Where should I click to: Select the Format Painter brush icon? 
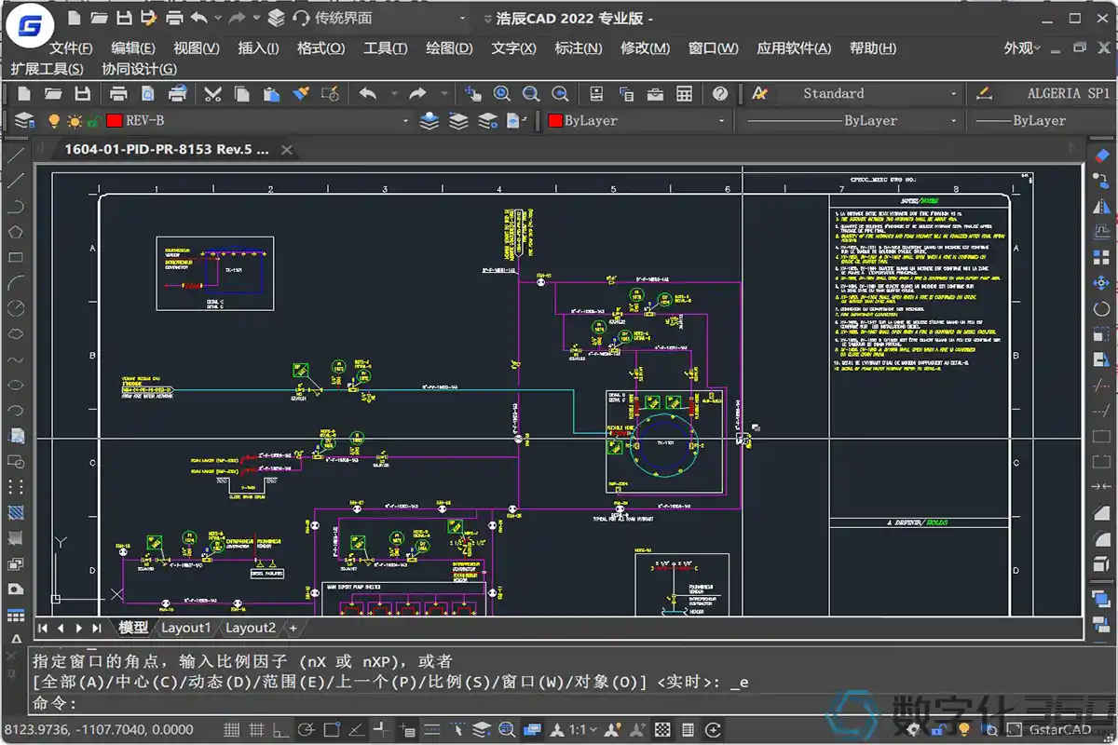pos(298,94)
